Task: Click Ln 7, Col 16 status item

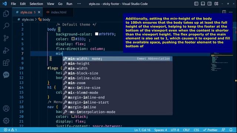Action: click(142, 130)
